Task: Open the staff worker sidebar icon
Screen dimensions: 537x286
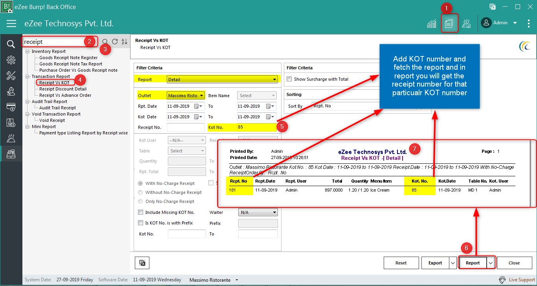Action: pos(11,91)
